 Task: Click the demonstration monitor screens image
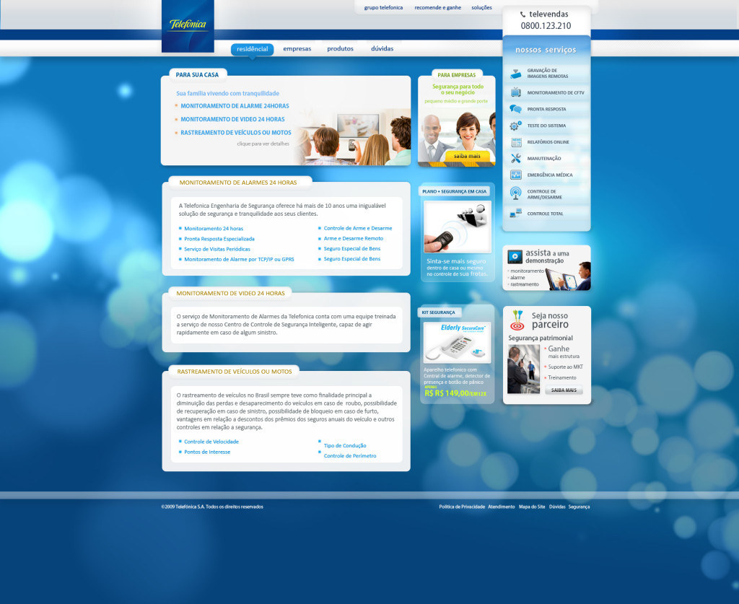click(x=568, y=276)
